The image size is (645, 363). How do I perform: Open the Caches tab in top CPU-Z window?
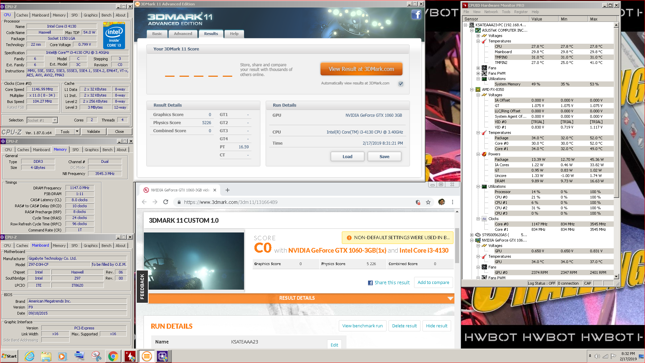point(22,15)
